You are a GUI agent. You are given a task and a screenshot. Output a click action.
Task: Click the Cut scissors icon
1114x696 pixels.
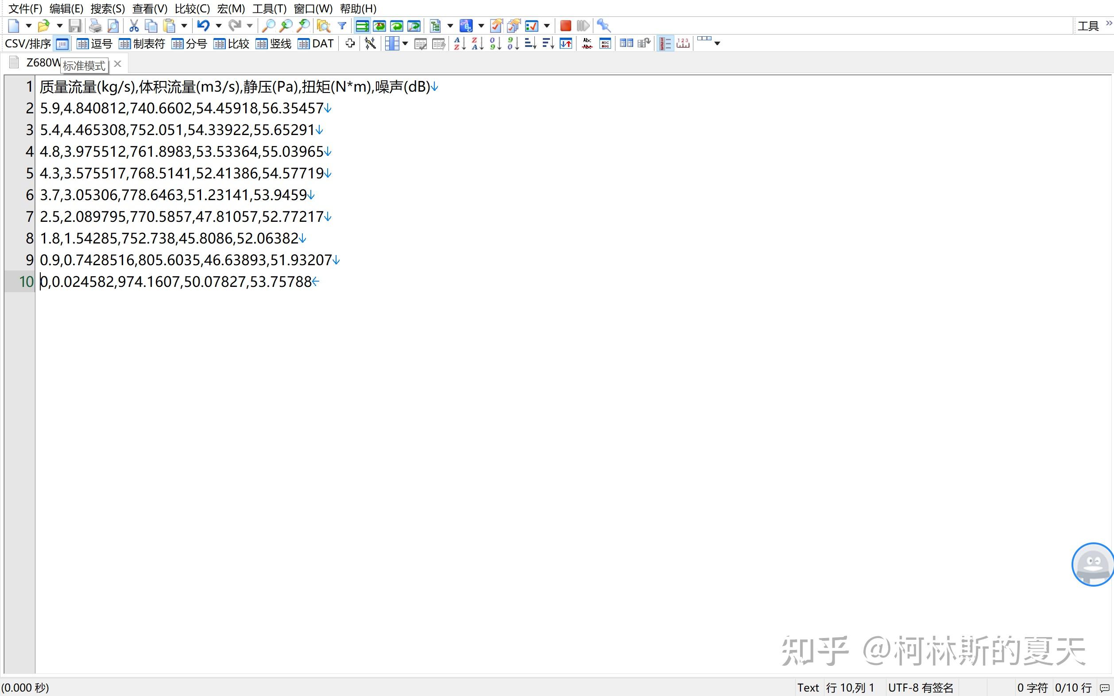coord(134,26)
